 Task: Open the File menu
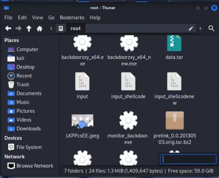[x=8, y=18]
